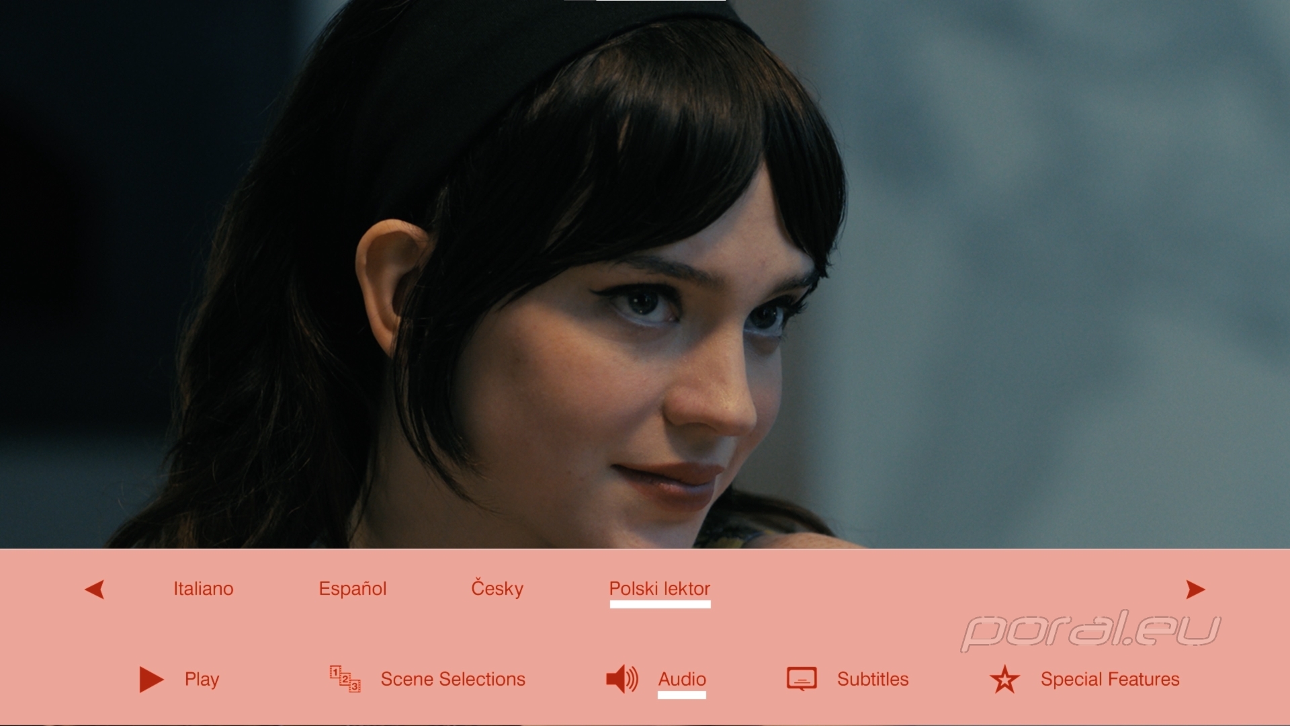
Task: Click the Subtitles screen icon
Action: (x=802, y=679)
